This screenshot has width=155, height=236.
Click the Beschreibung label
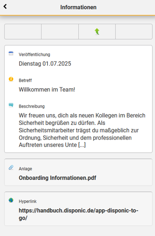click(32, 106)
